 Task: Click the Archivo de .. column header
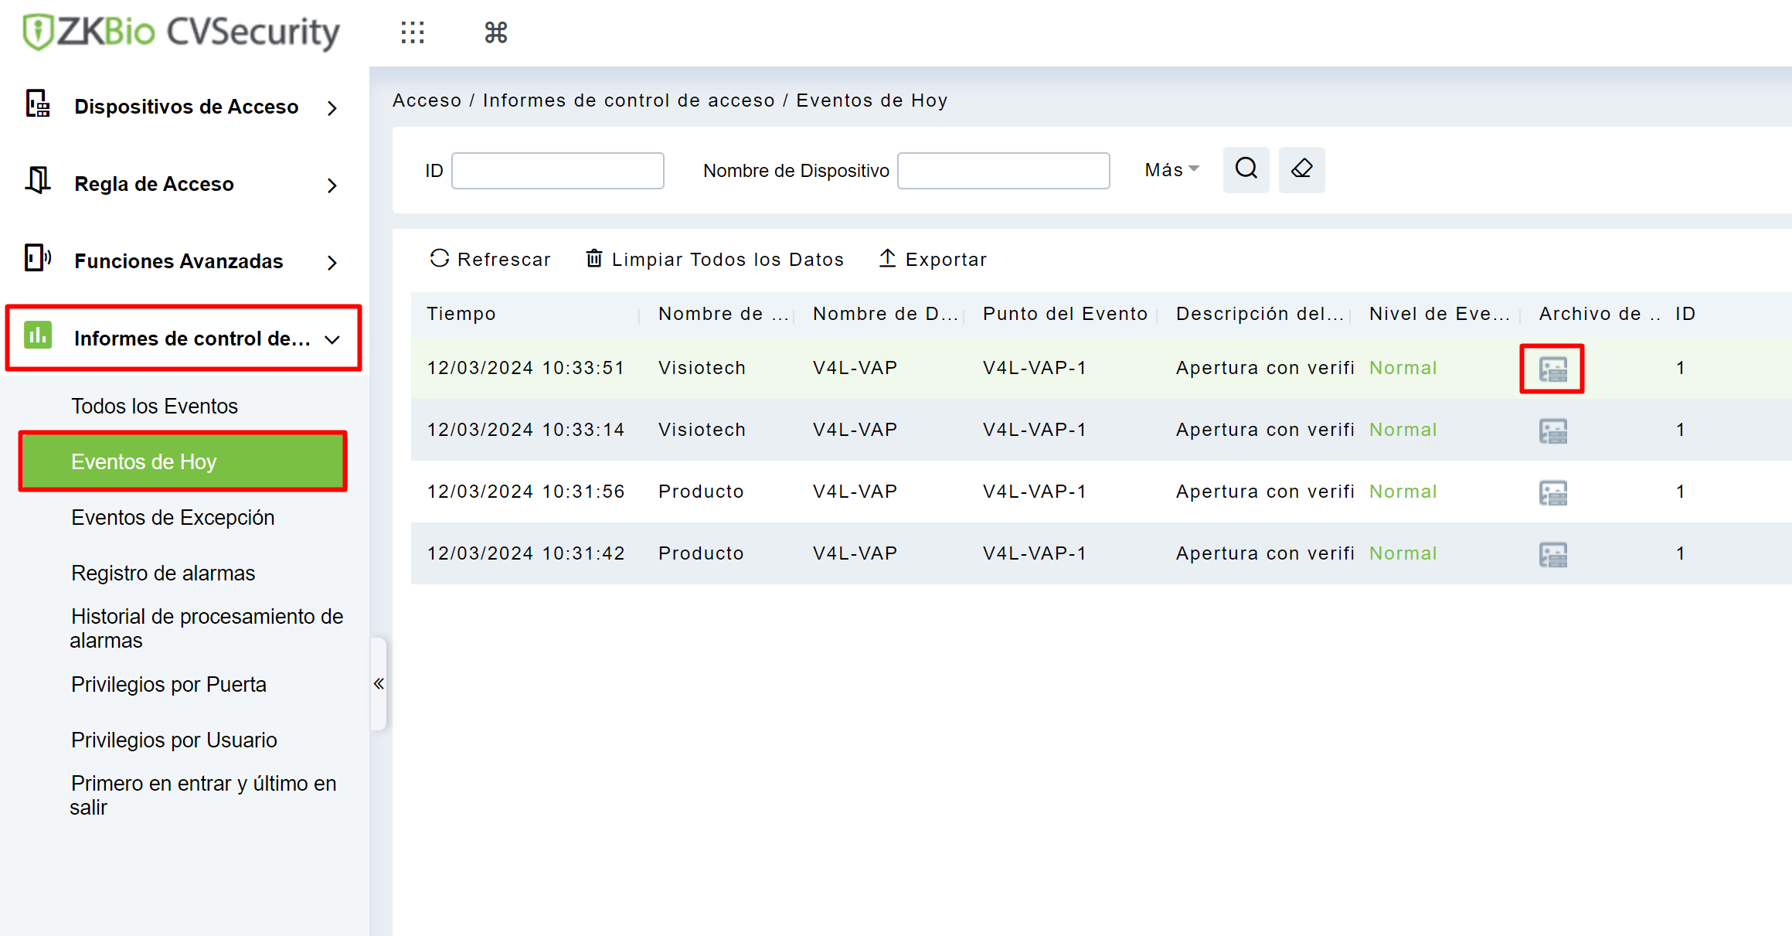coord(1600,314)
